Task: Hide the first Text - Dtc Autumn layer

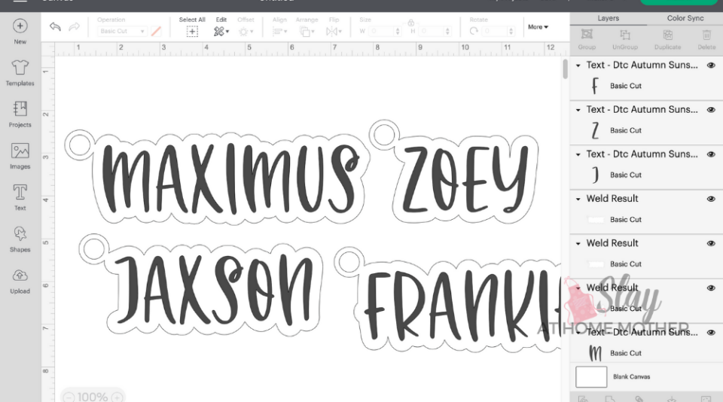Action: (711, 65)
